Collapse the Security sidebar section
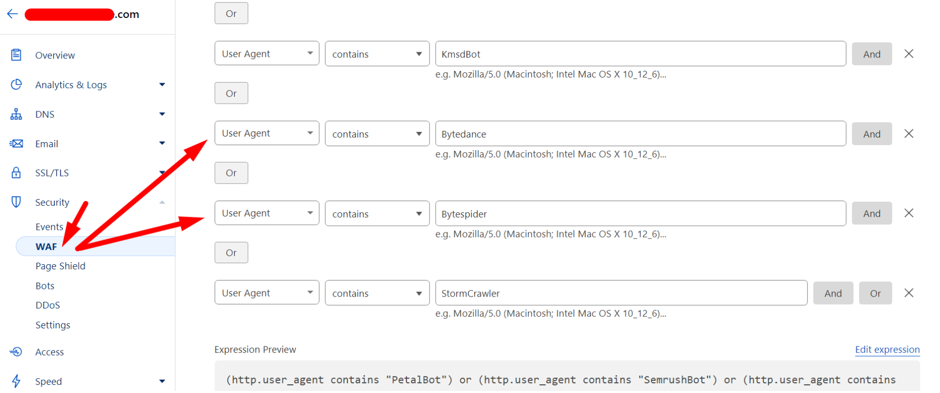Viewport: 940px width, 393px height. point(162,202)
